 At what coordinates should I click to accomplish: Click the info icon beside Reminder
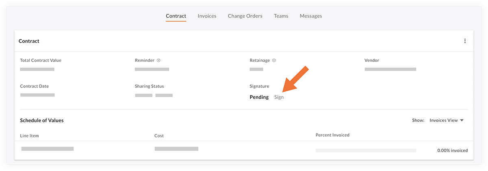coord(159,60)
